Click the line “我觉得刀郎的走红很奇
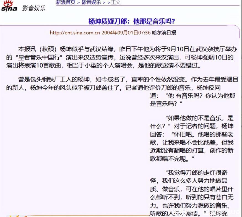 196,173
